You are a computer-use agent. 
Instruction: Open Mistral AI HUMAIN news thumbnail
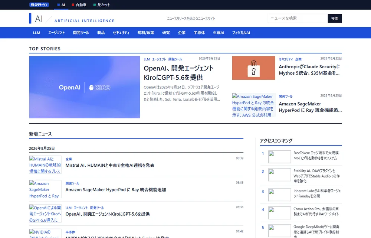tap(45, 165)
